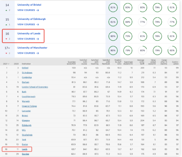Open the St Andrews institution link
This screenshot has width=182, height=157.
click(27, 72)
